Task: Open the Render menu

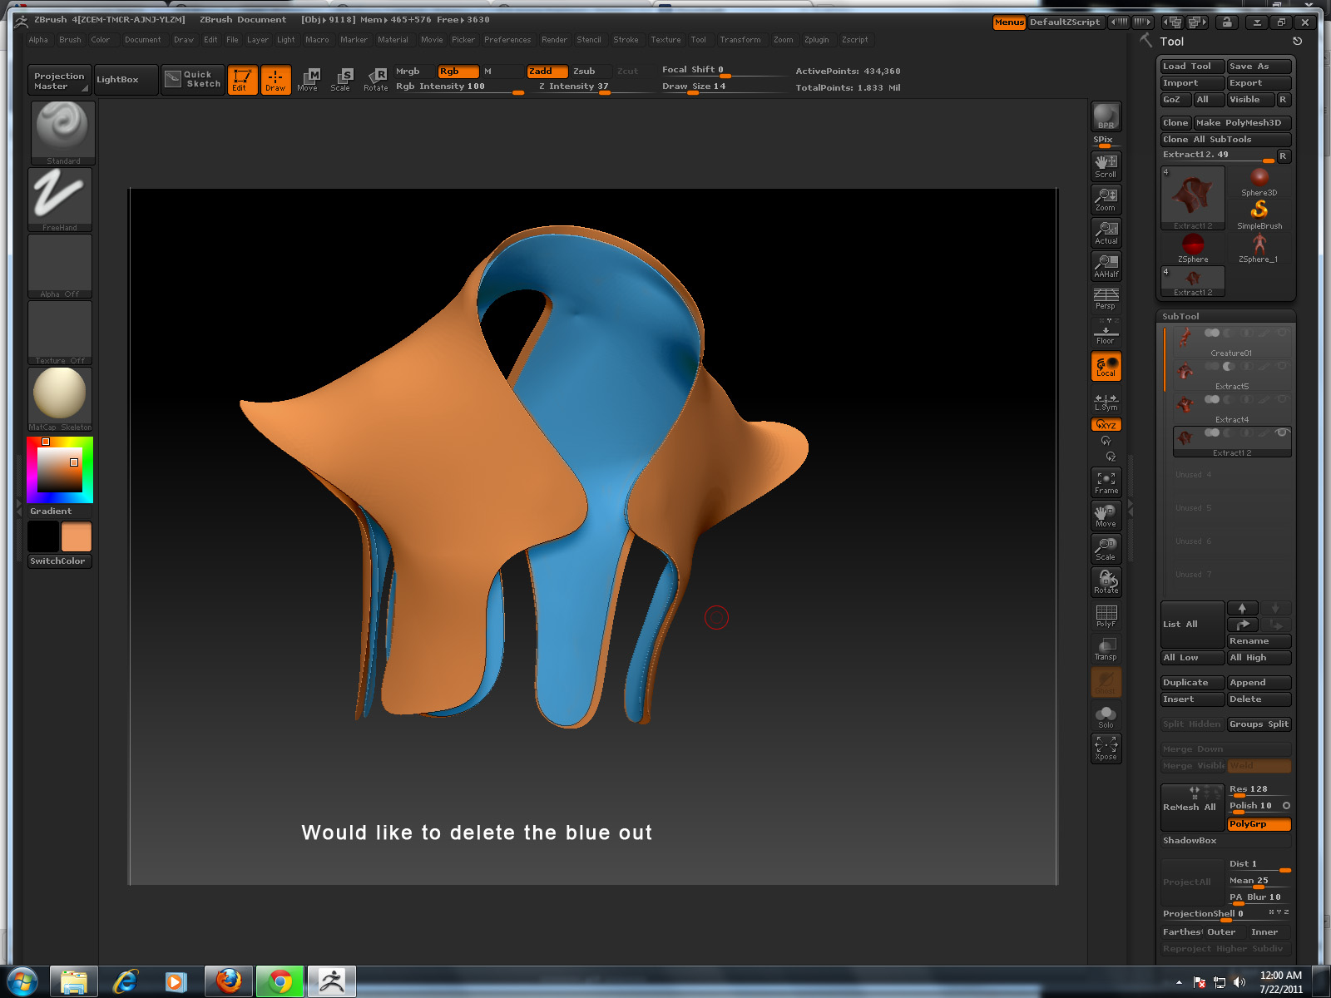Action: coord(554,40)
